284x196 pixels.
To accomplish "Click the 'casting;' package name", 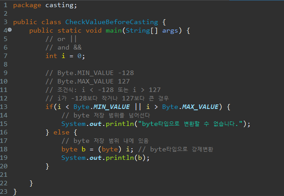I will pyautogui.click(x=61, y=5).
